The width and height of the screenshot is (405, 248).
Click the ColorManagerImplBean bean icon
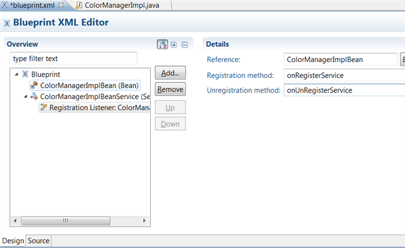click(x=34, y=85)
